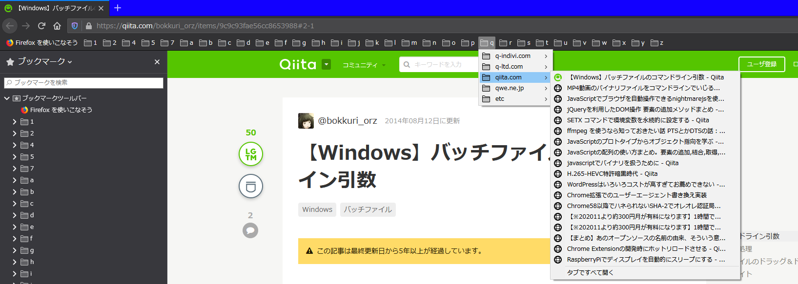Open Chrome Extension hot reload bookmark
Screen dimensions: 798x284
point(645,249)
